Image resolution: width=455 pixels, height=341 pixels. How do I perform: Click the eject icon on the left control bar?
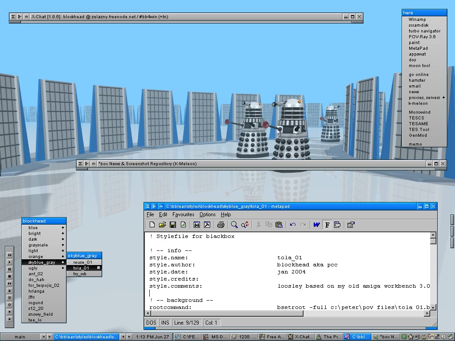coord(10,290)
